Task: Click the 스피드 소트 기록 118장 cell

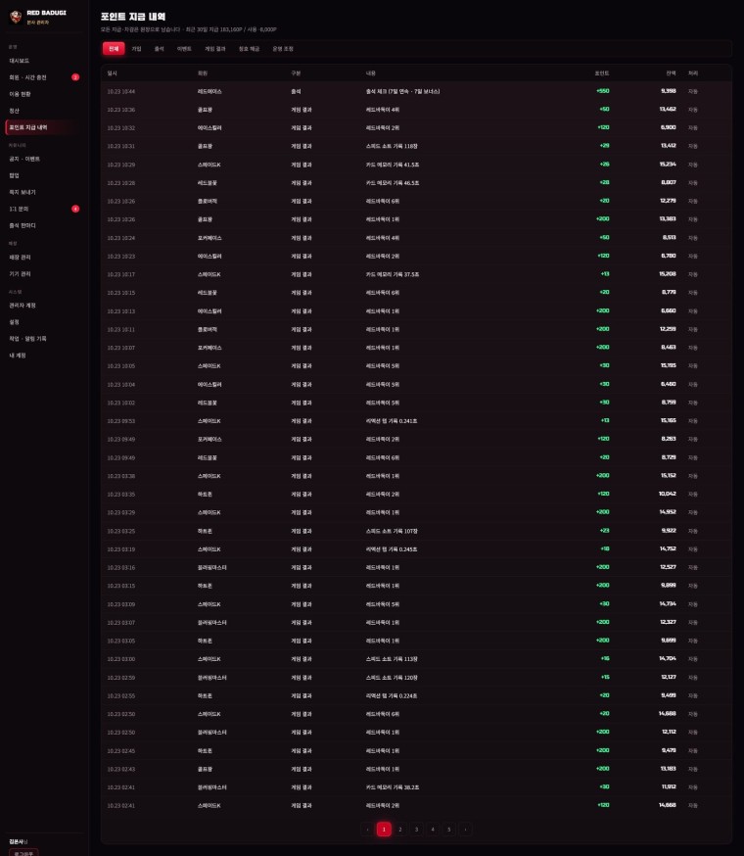Action: (392, 146)
